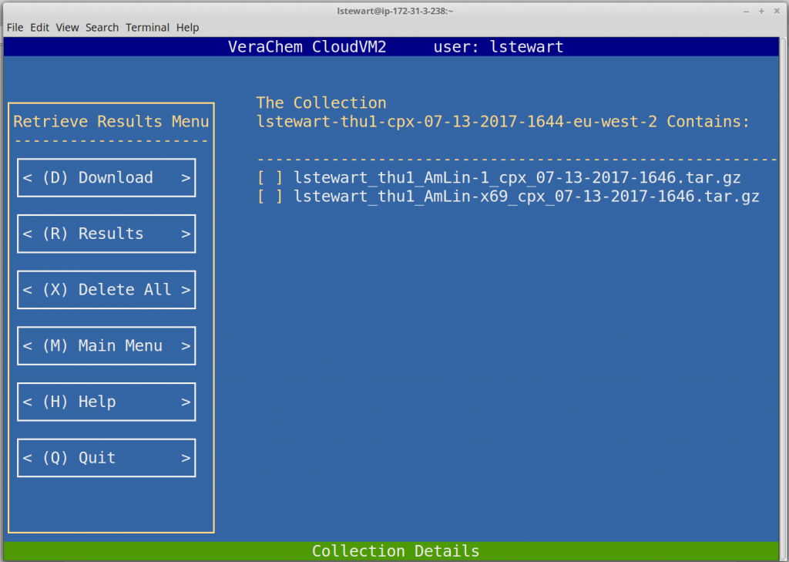Select the (R) Results button

(106, 234)
